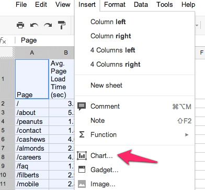Image resolution: width=205 pixels, height=190 pixels.
Task: Select cell A1 containing Page
Action: (x=32, y=79)
